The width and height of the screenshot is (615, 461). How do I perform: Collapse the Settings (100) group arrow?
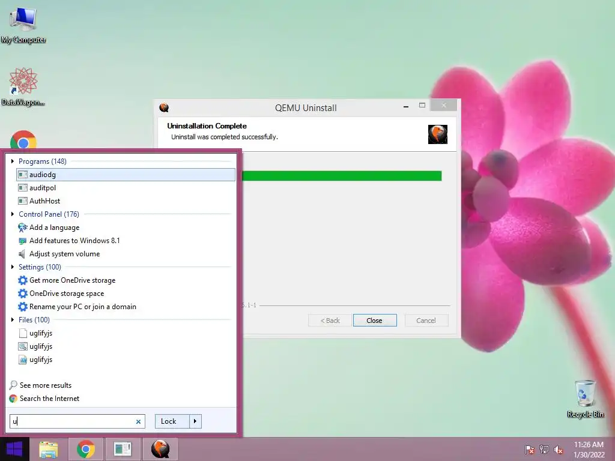(13, 267)
